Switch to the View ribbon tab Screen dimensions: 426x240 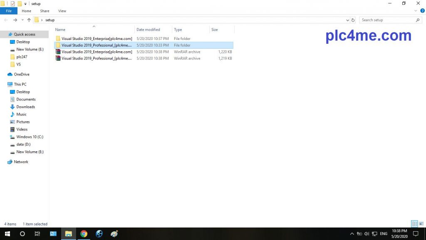(x=62, y=11)
